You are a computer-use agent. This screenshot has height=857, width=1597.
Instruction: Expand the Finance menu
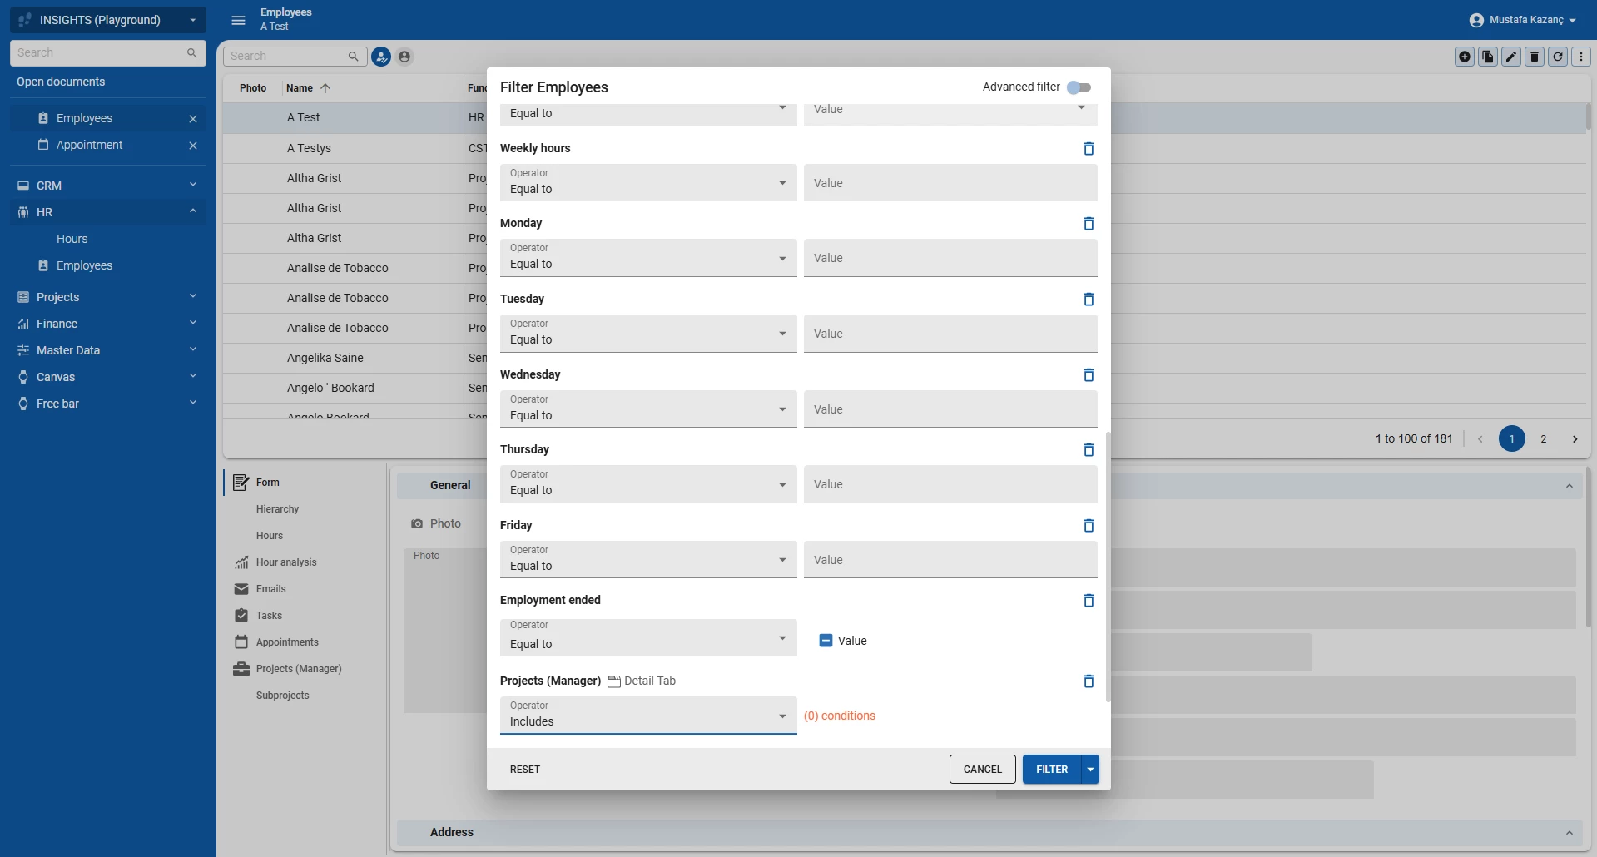tap(107, 324)
